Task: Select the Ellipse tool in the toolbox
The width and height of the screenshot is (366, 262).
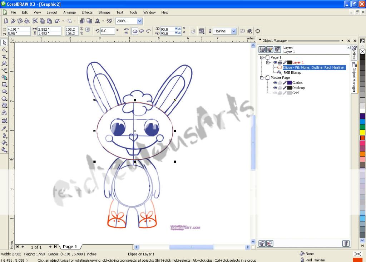Action: (x=4, y=92)
